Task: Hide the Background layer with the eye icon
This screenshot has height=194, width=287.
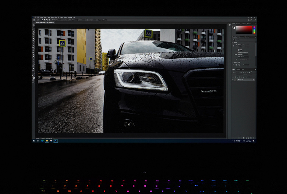Action: (233, 80)
